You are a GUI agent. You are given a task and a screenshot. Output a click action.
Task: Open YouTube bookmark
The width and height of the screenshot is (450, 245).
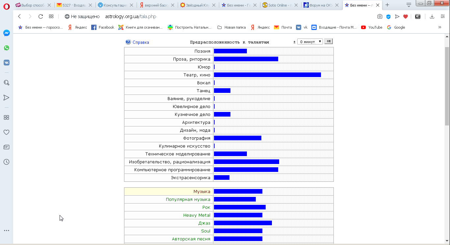pos(372,27)
